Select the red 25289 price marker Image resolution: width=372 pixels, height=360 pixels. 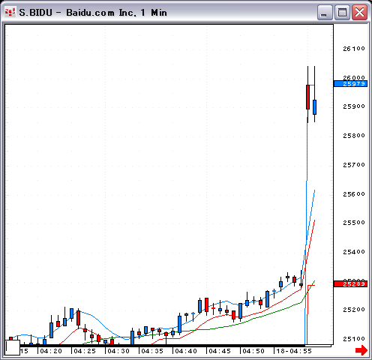point(350,284)
